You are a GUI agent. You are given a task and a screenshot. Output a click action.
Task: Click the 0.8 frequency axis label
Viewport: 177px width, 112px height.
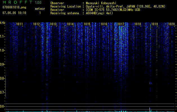click(x=2, y=78)
